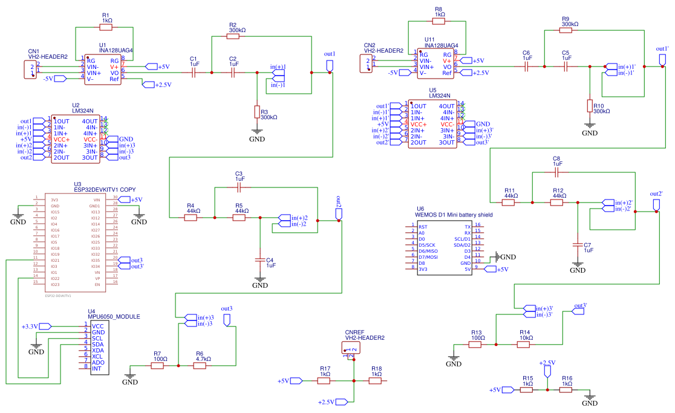Click the U2 LM324N op-amp chip

76,139
